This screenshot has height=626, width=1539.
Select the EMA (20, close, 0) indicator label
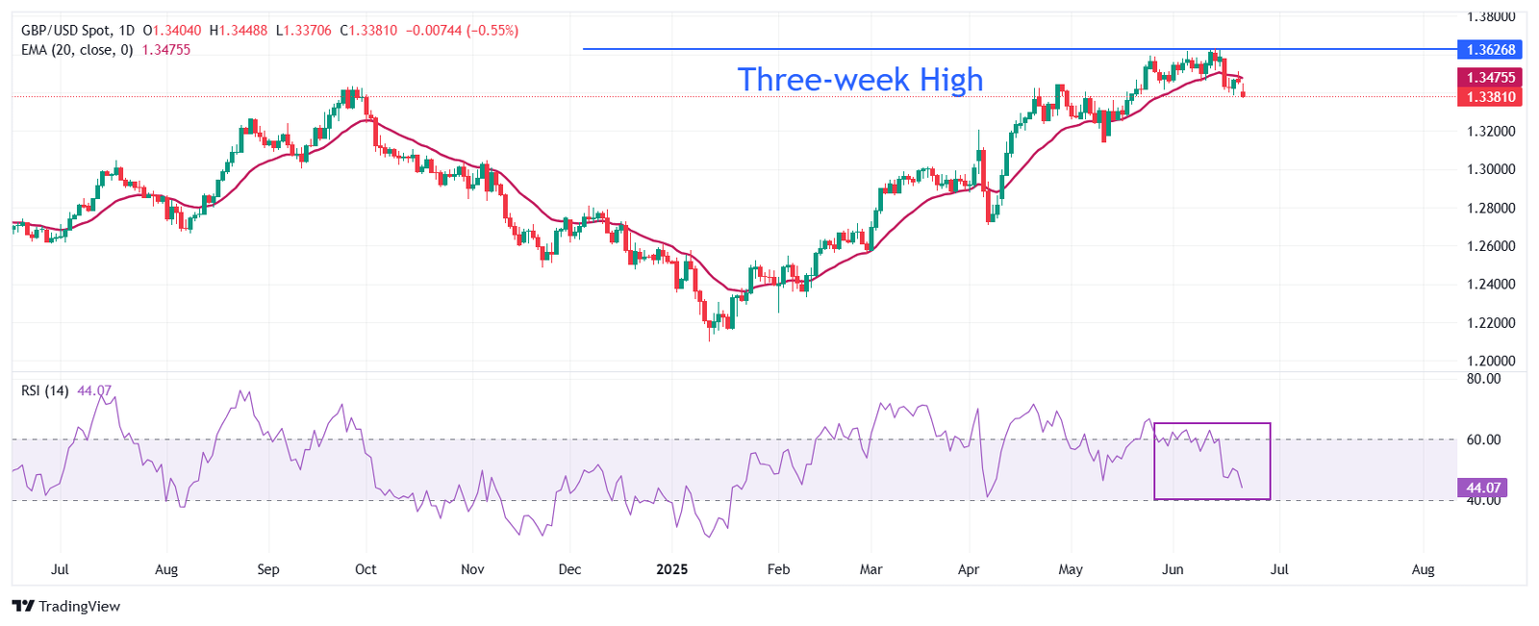[77, 50]
